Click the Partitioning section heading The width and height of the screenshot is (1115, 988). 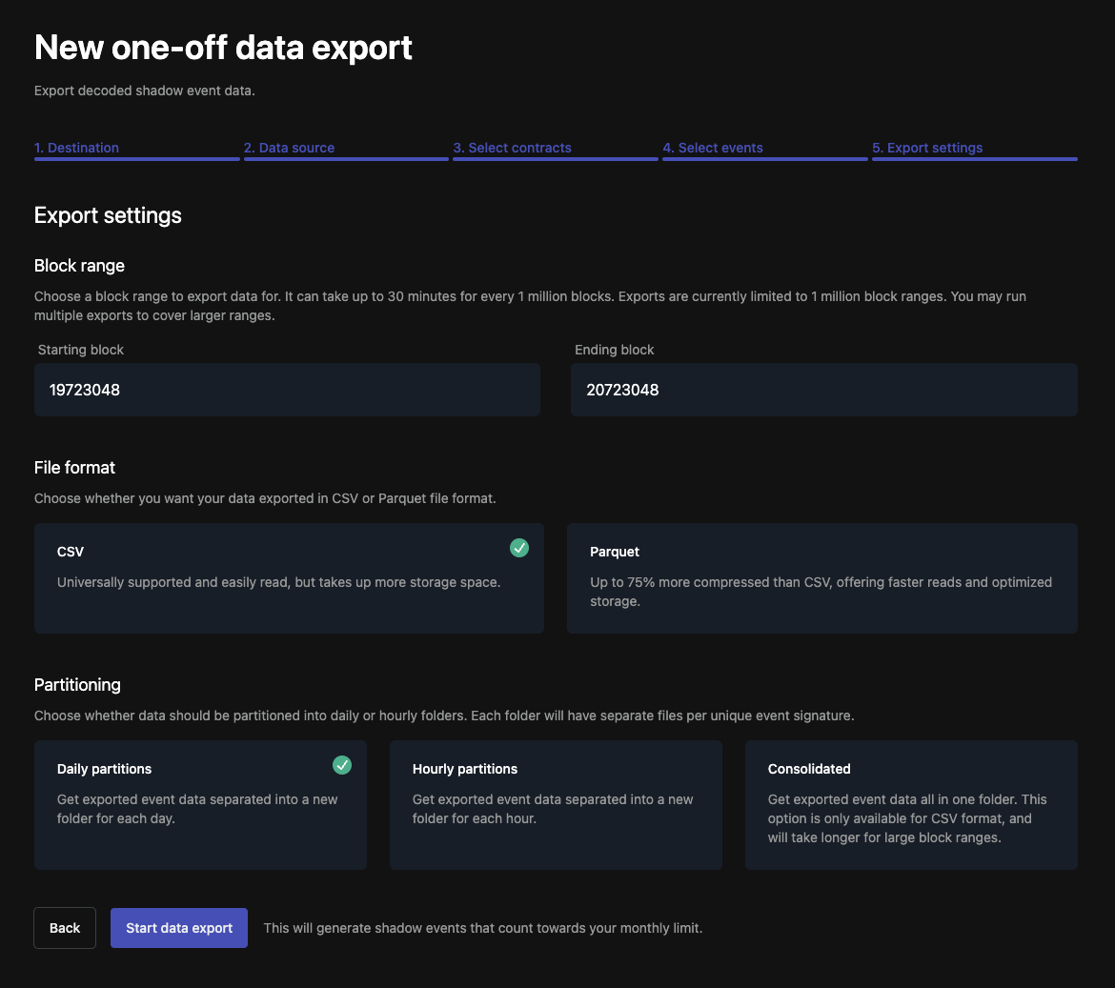pos(77,685)
